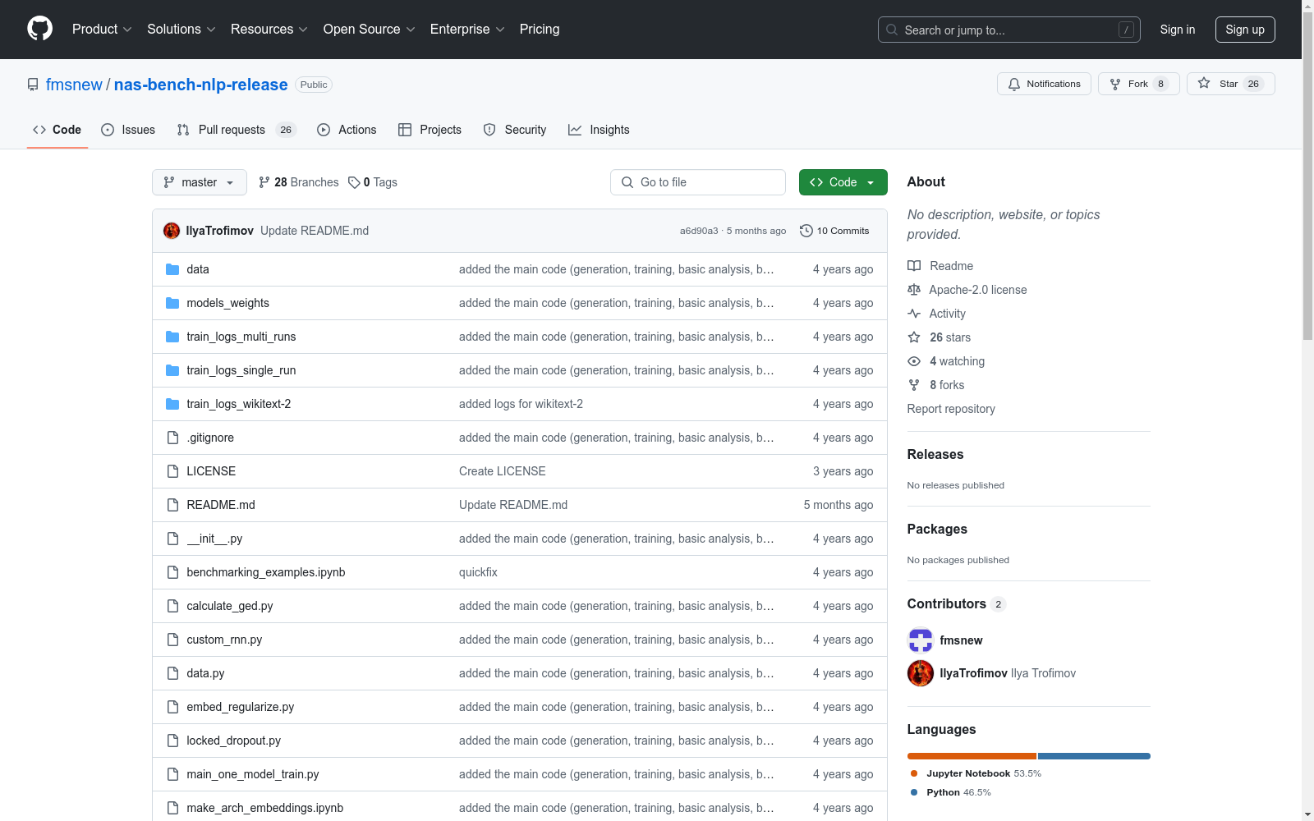
Task: Click the eye icon beside 4 watching
Action: click(x=914, y=361)
